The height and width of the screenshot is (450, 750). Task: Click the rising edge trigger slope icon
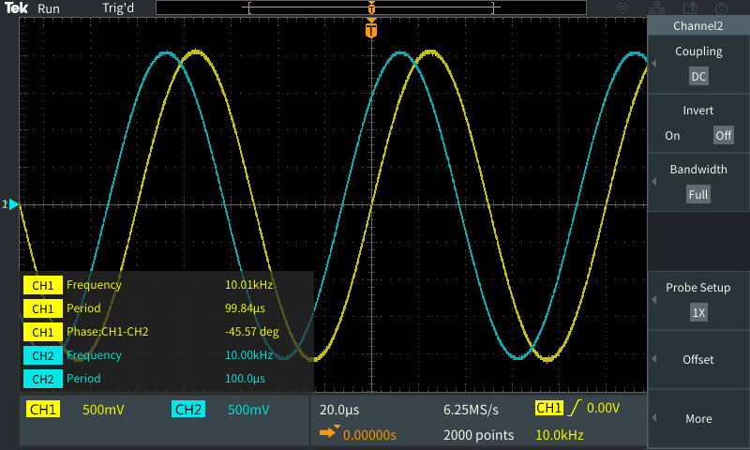[574, 409]
